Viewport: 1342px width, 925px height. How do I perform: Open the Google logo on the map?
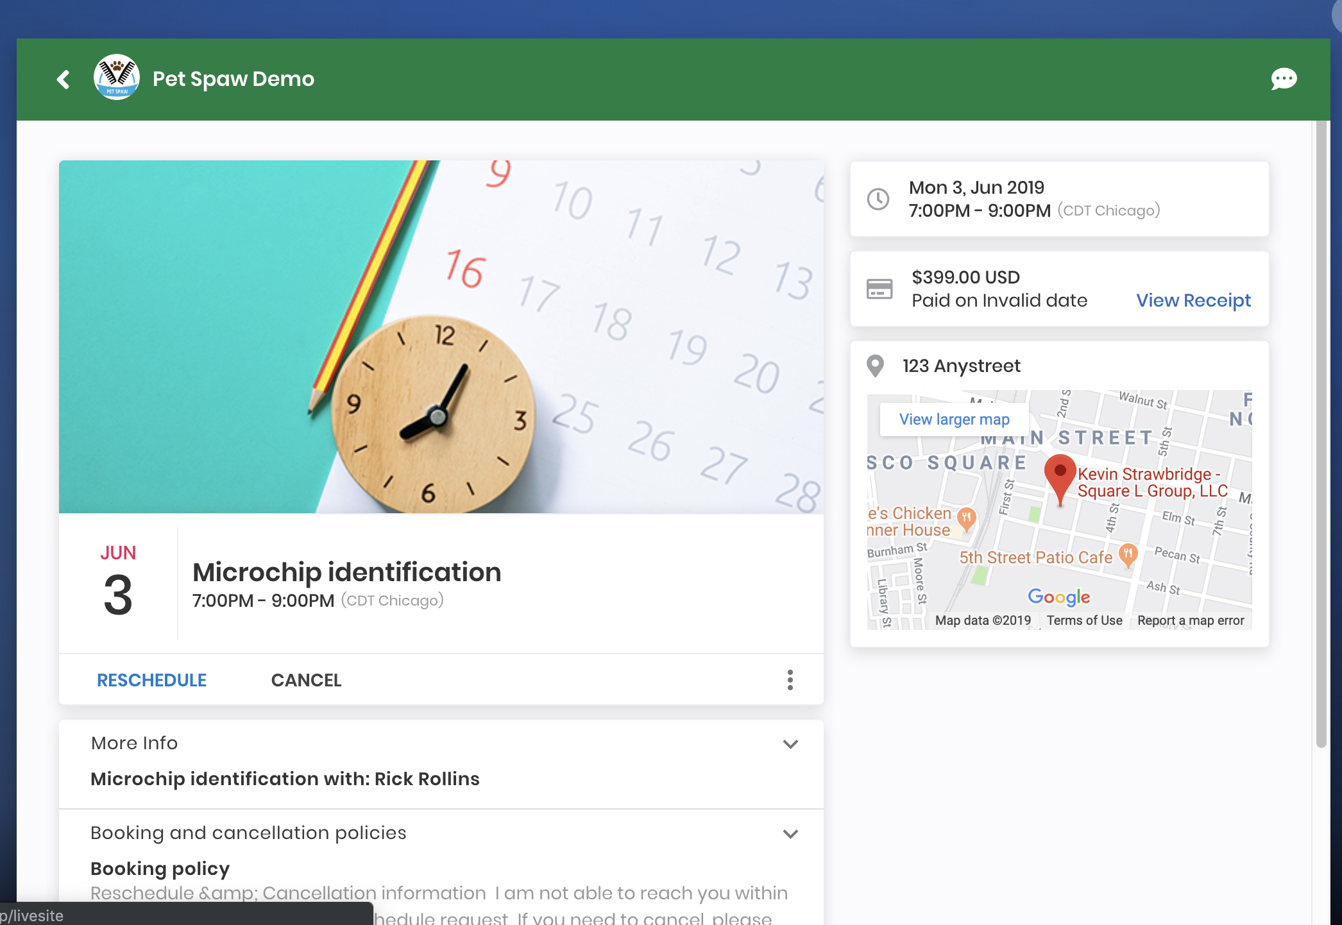(x=1058, y=597)
